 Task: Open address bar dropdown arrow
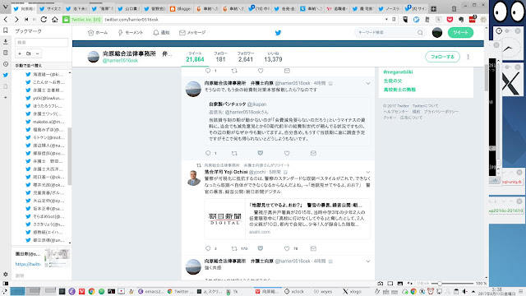386,20
